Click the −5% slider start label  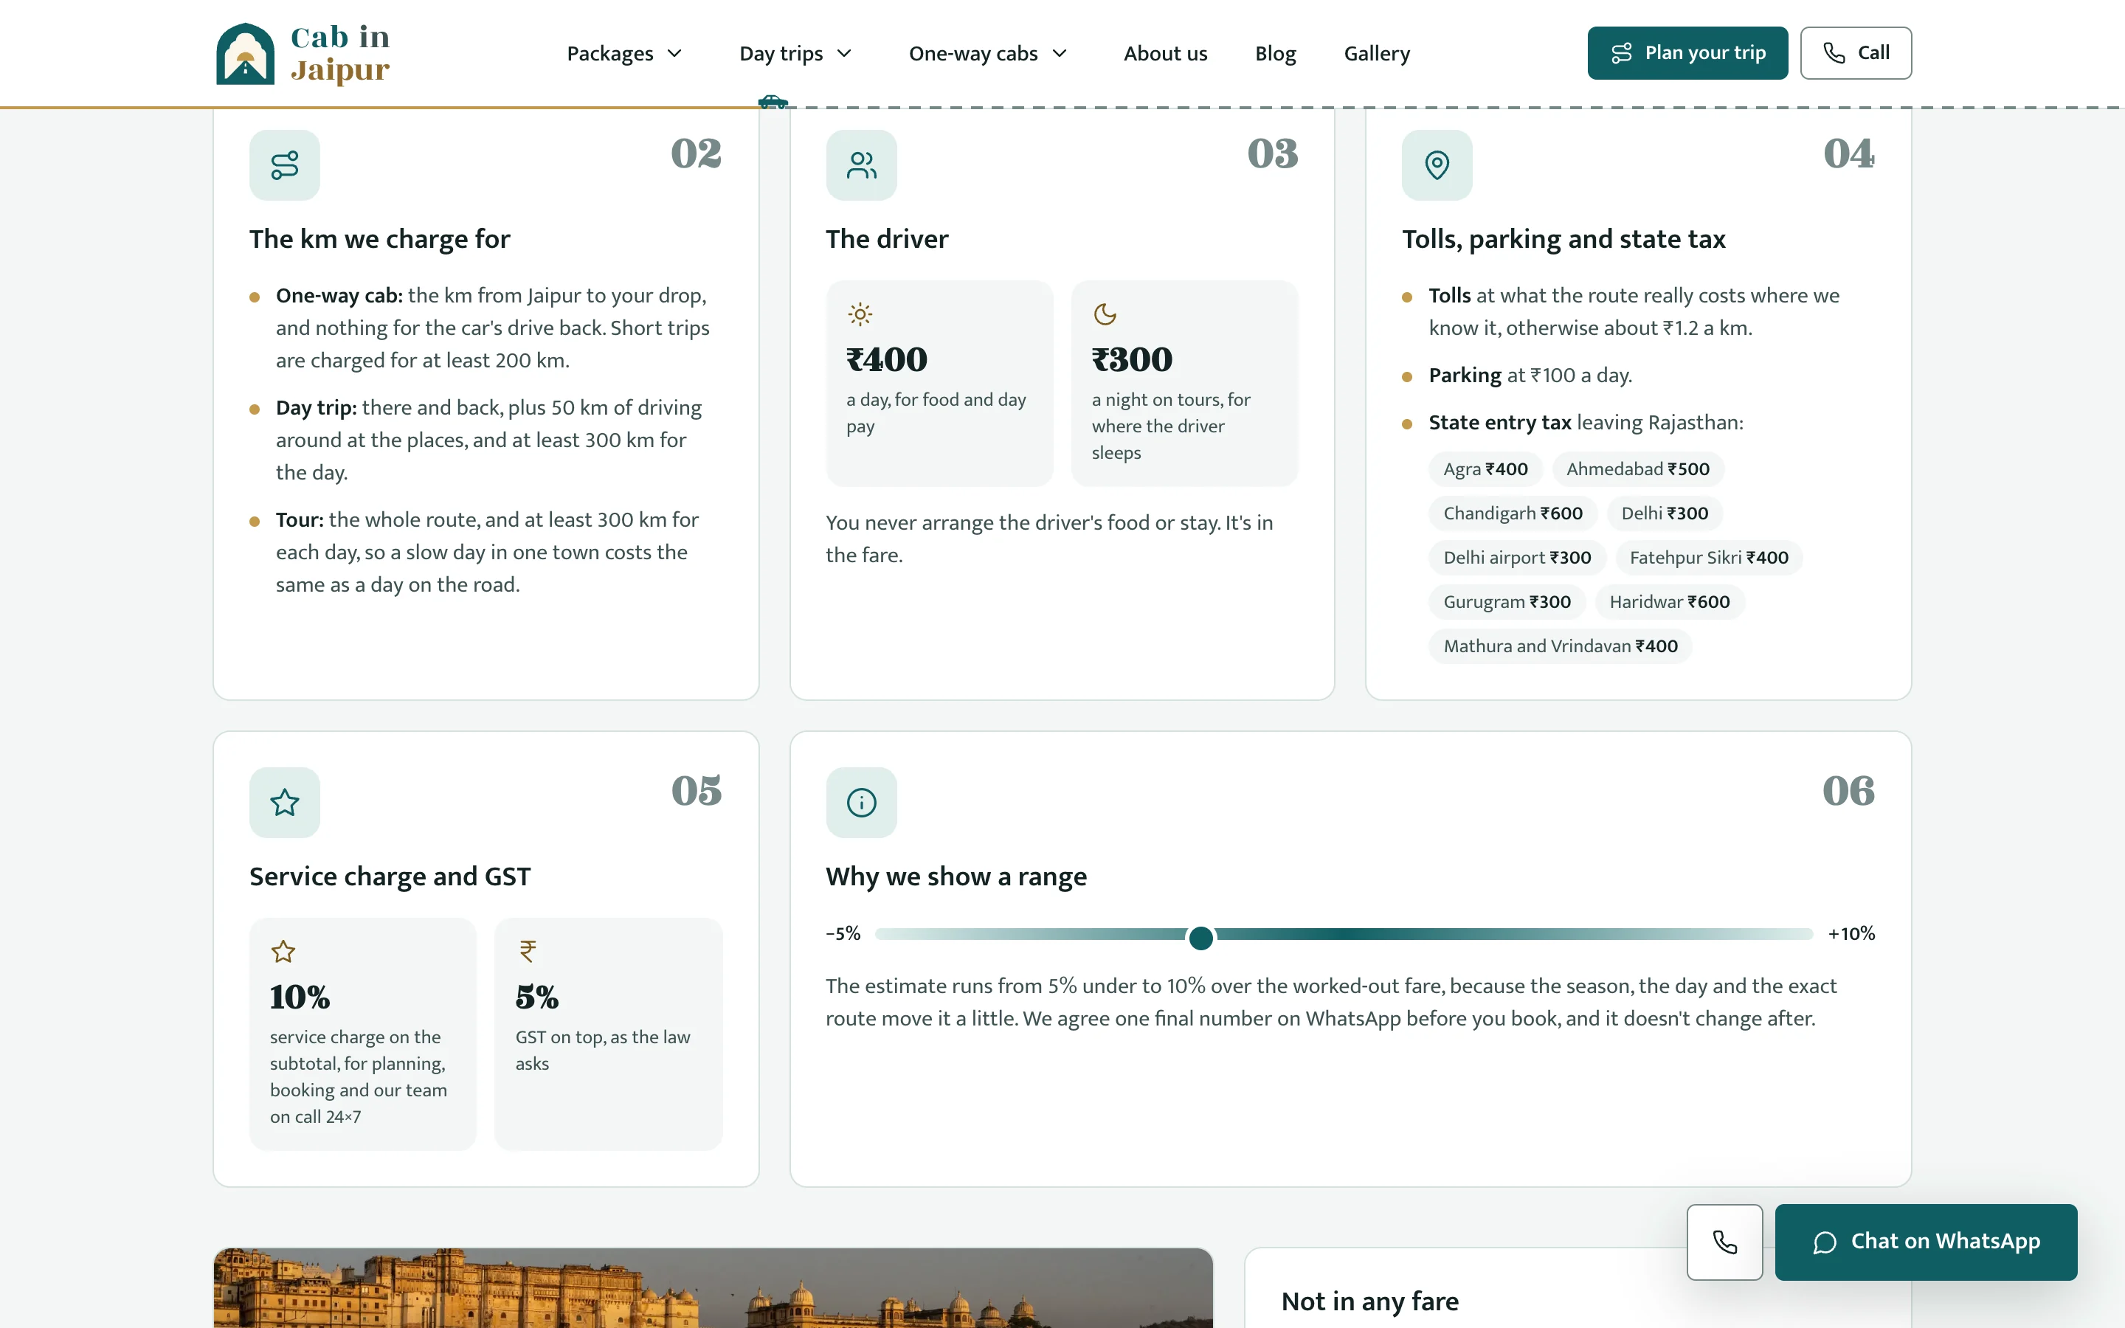(x=842, y=933)
